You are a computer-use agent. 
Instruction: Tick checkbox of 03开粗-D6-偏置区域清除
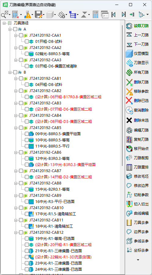coord(27,66)
